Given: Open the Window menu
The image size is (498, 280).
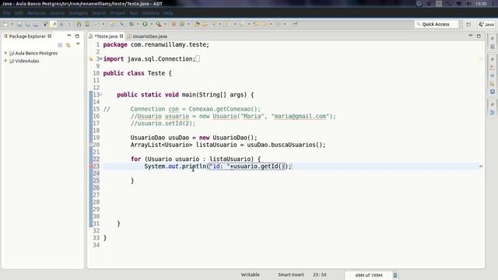Looking at the screenshot, I should (x=150, y=13).
